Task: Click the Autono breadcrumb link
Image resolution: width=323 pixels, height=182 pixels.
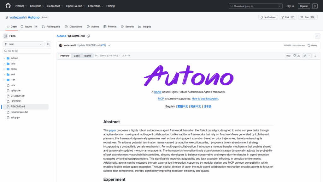Action: pyautogui.click(x=62, y=36)
